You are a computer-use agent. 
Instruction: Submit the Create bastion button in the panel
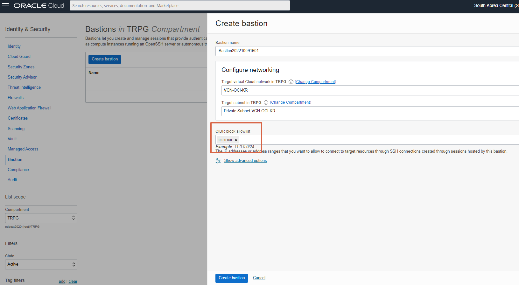pyautogui.click(x=232, y=278)
